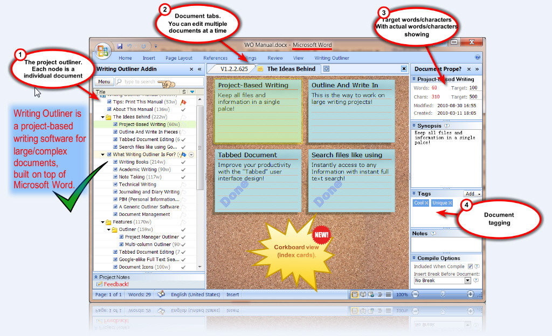Remove the Cool tag
Viewport: 552px width, 336px height.
pos(426,203)
